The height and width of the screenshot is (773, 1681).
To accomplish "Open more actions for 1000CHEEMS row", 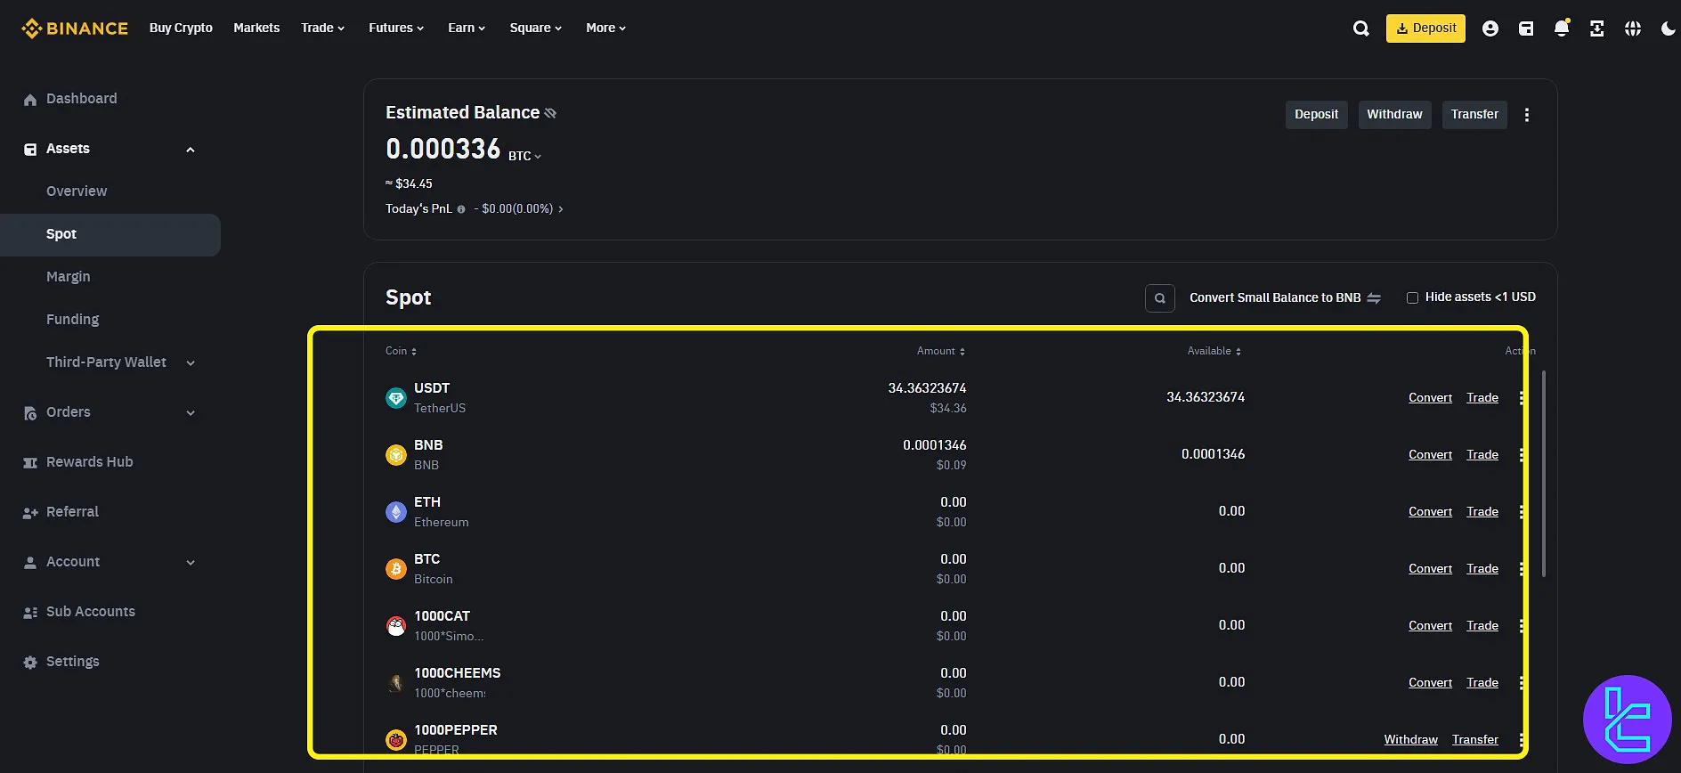I will (1521, 683).
